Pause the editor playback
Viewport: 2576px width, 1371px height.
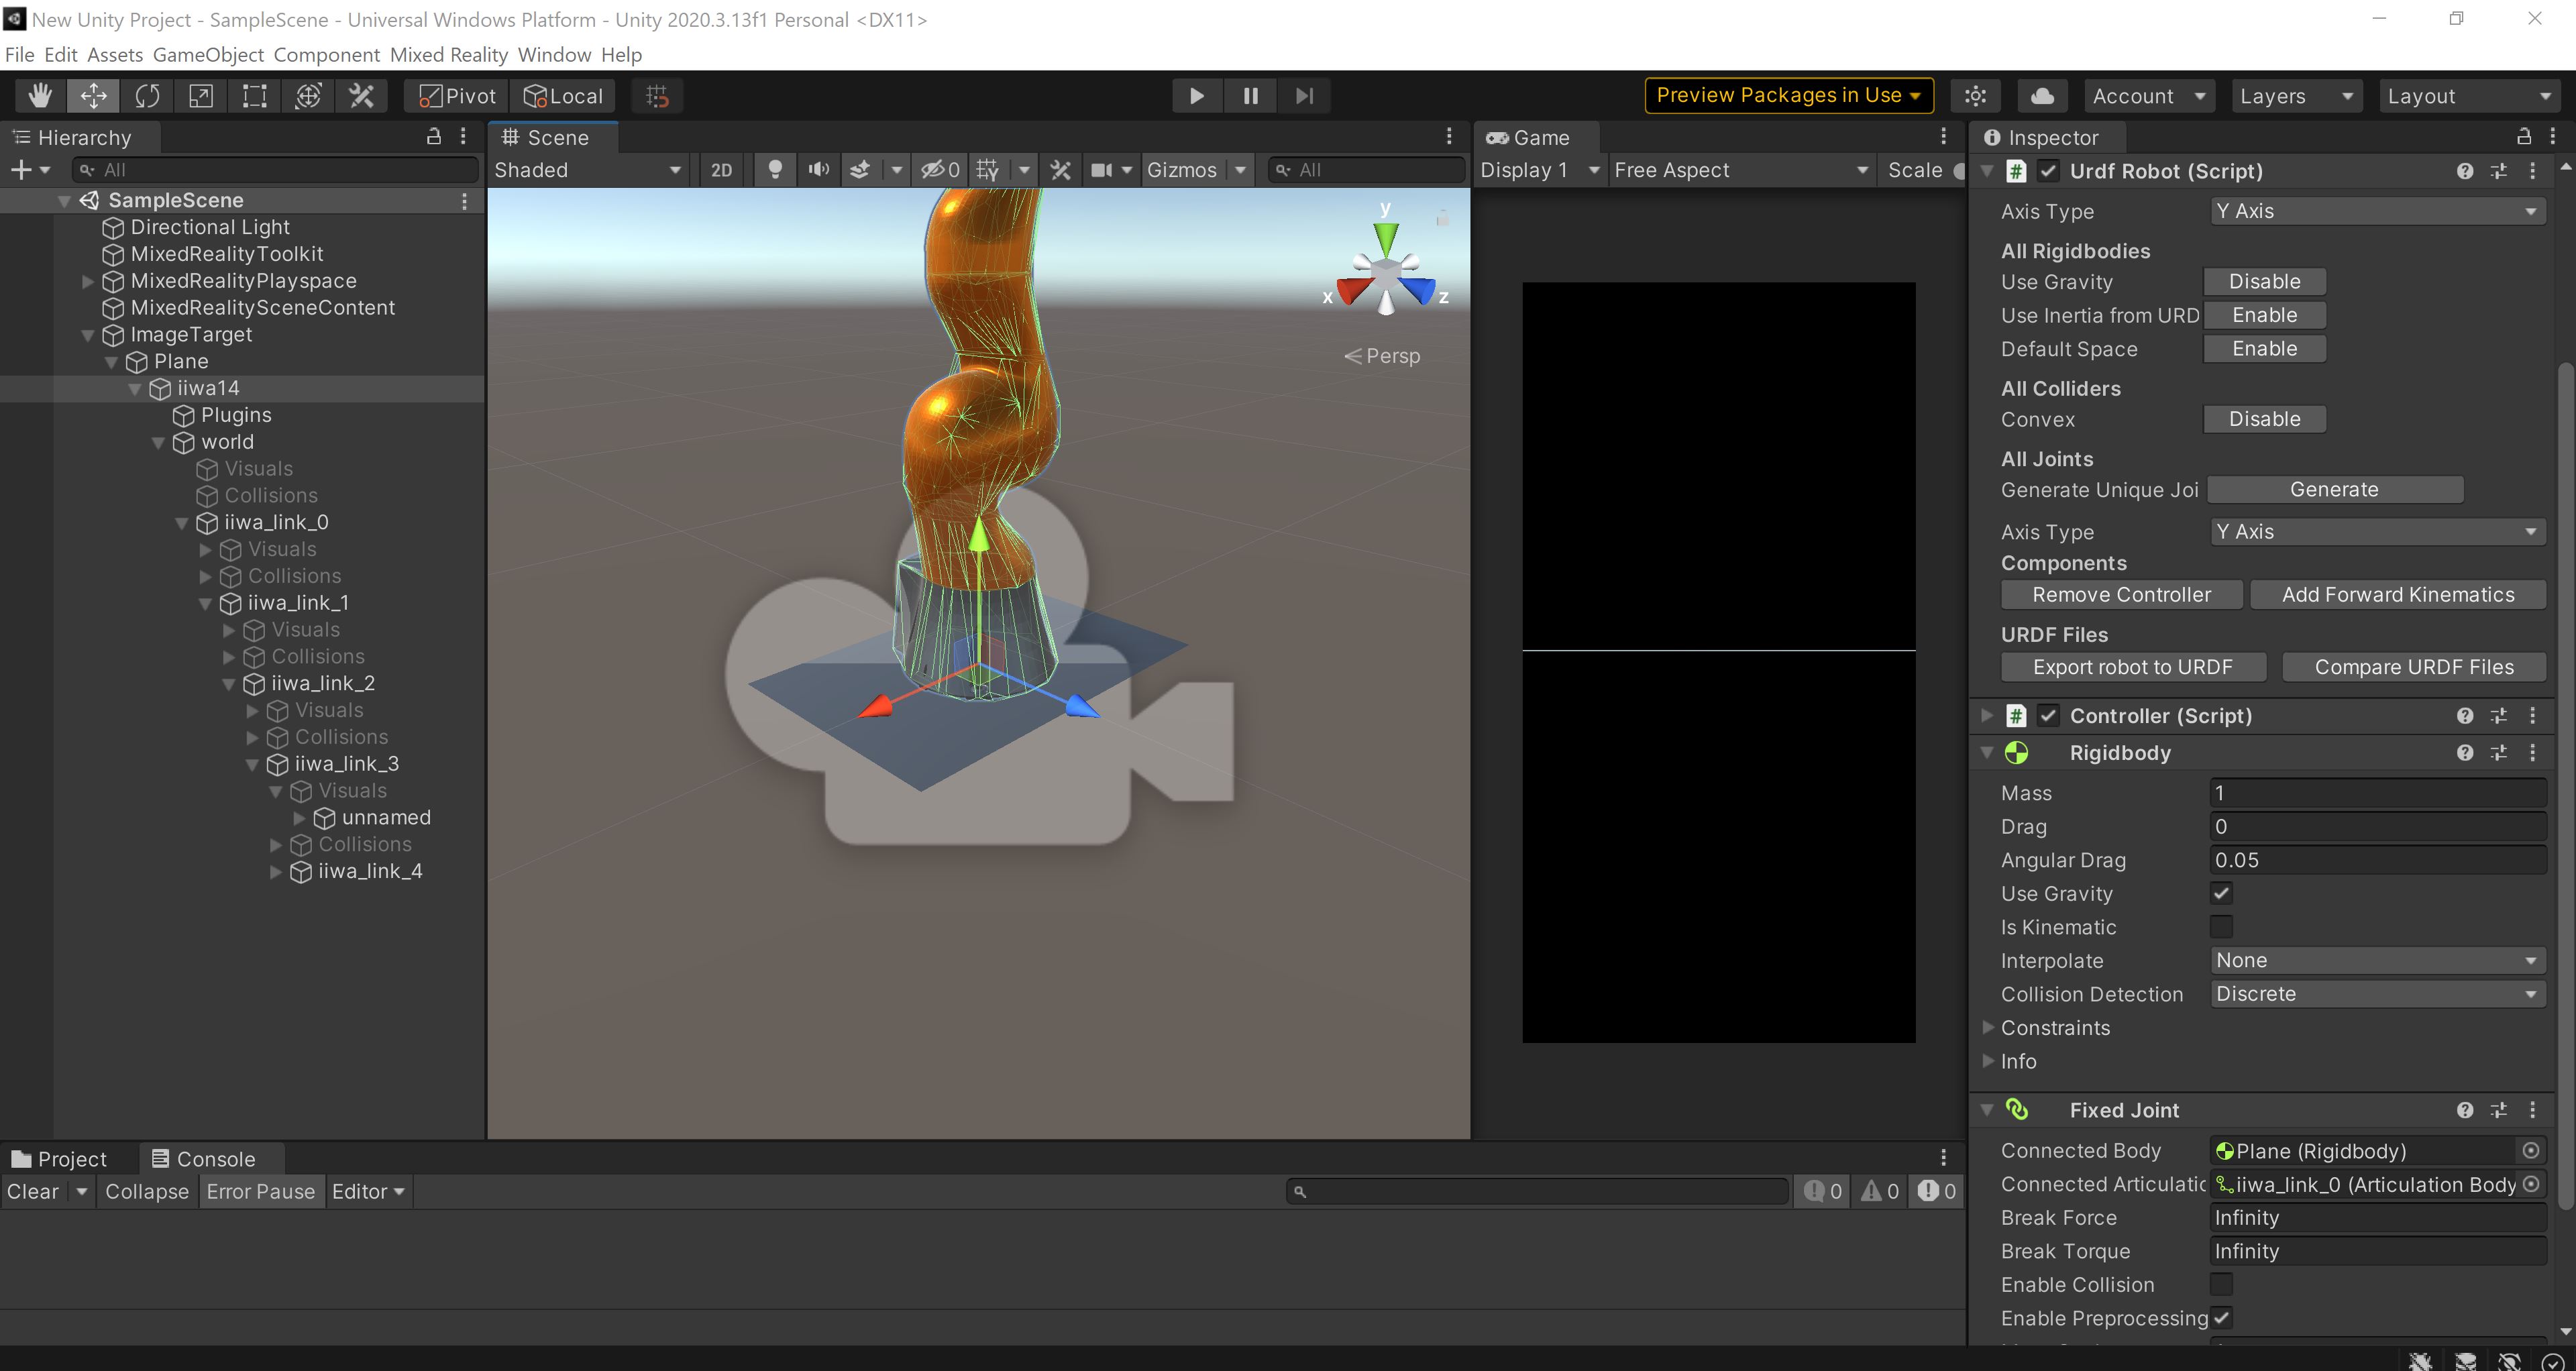1250,96
